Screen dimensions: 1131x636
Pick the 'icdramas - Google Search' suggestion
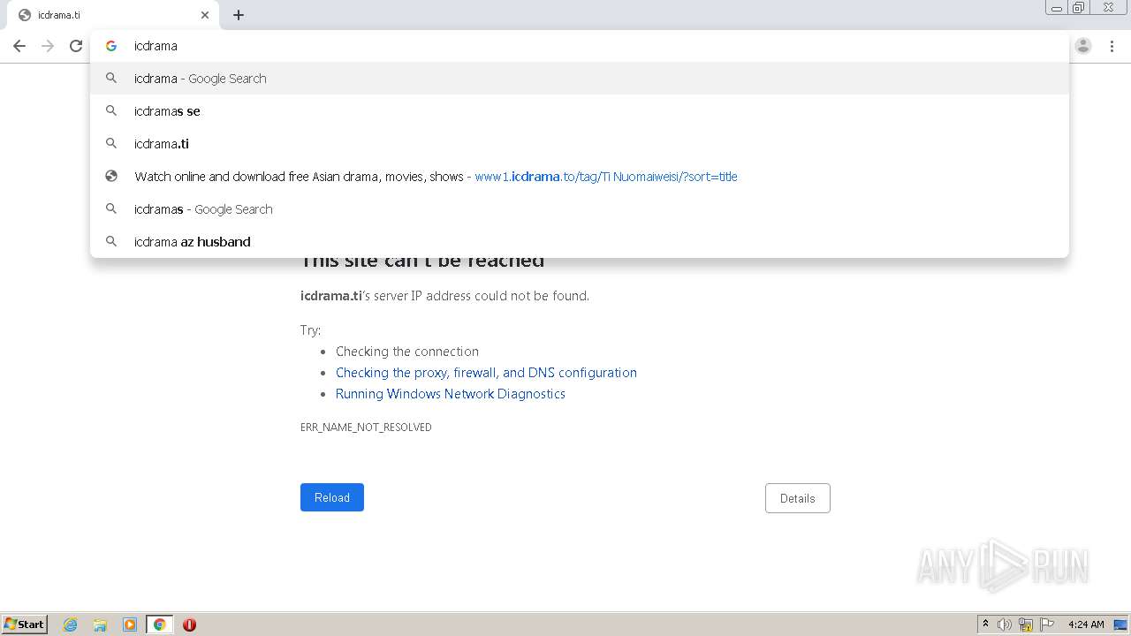[x=579, y=209]
